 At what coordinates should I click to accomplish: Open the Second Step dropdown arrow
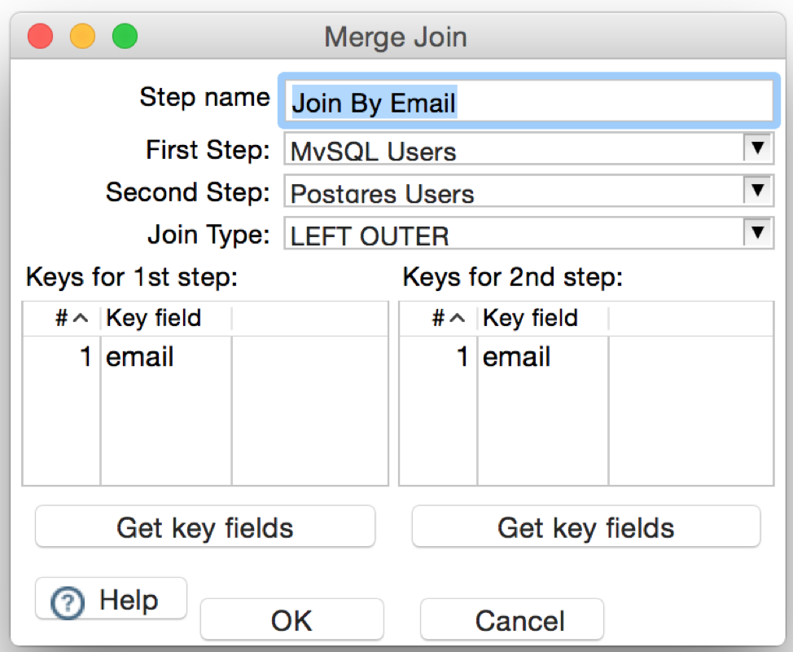pyautogui.click(x=757, y=191)
